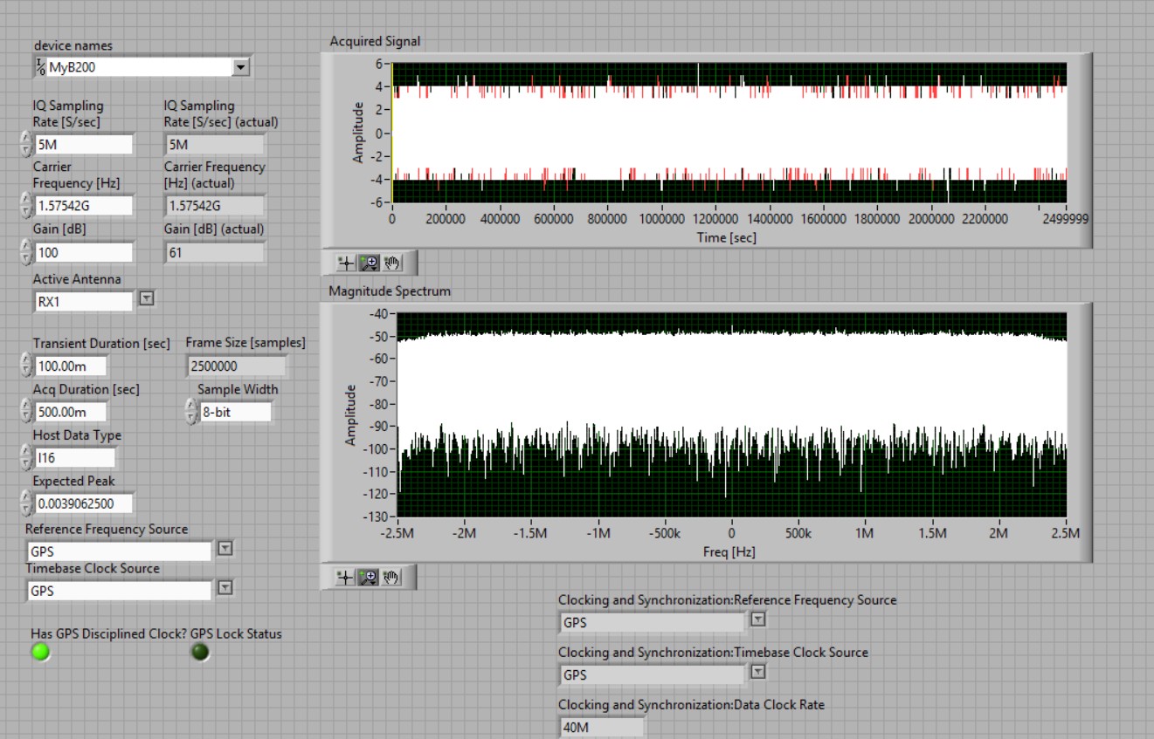Click the 2.5M frequency axis end label
Screen dimensions: 1154x739
(1066, 533)
